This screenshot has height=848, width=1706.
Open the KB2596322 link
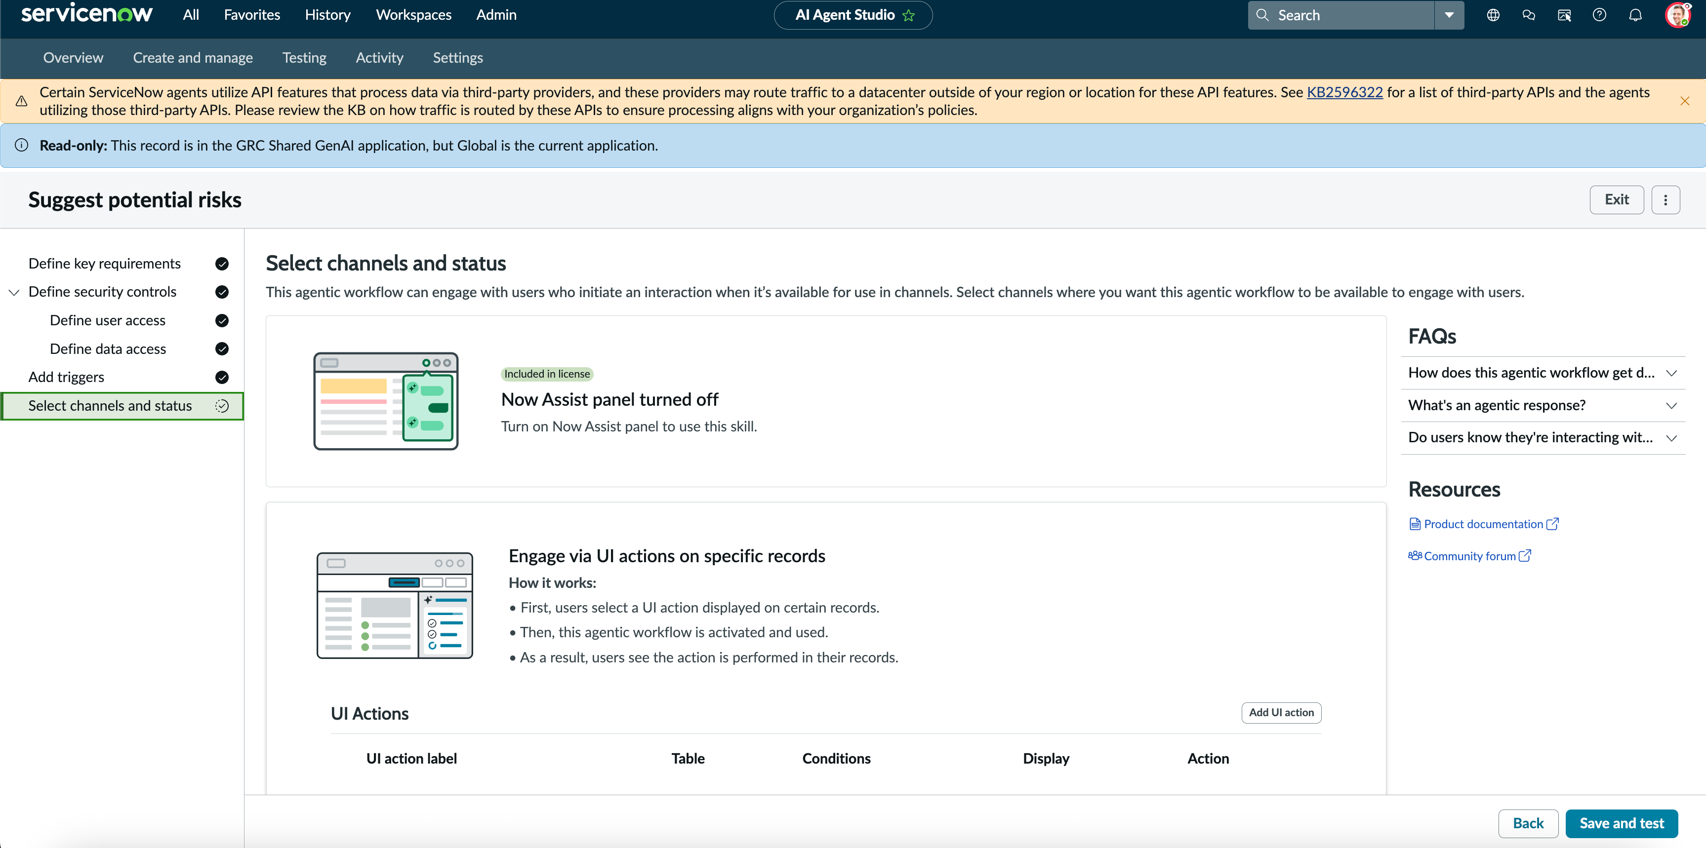pyautogui.click(x=1344, y=93)
